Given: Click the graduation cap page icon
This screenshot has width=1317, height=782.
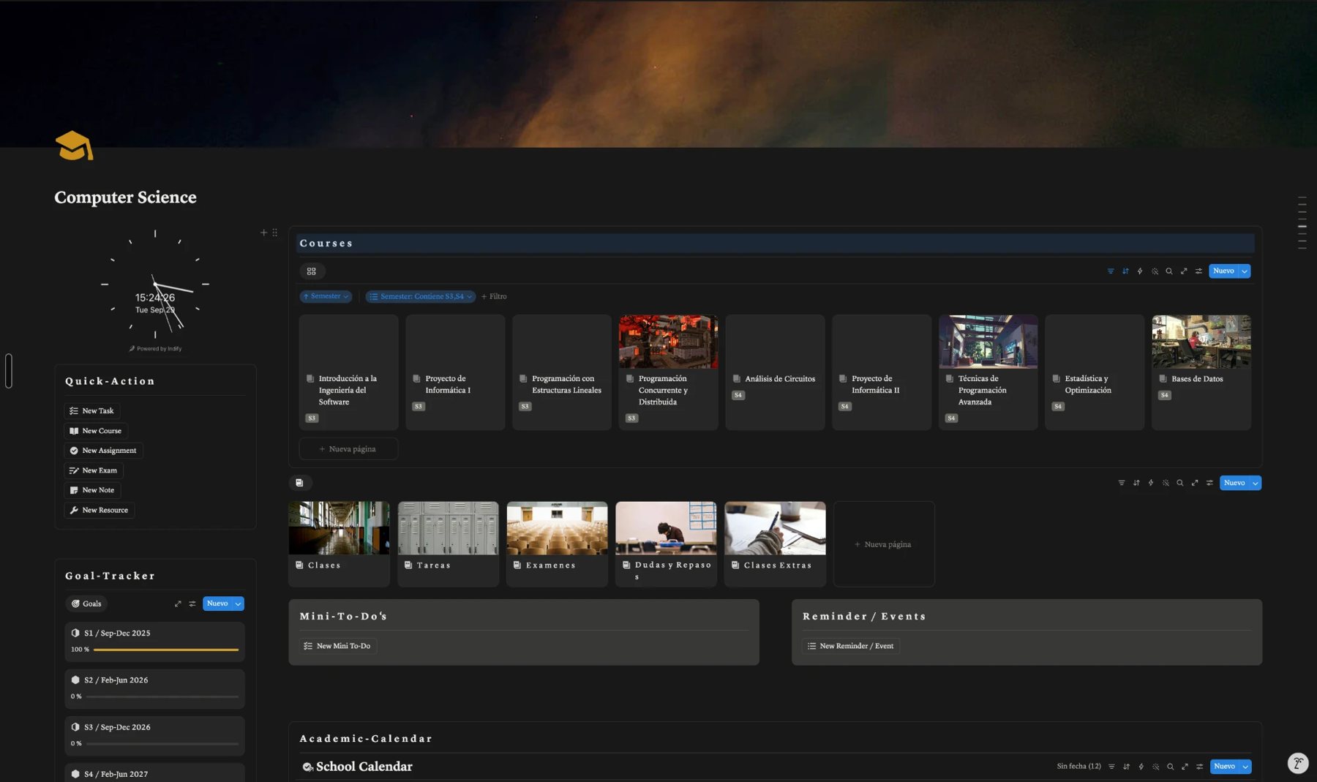Looking at the screenshot, I should pyautogui.click(x=74, y=146).
